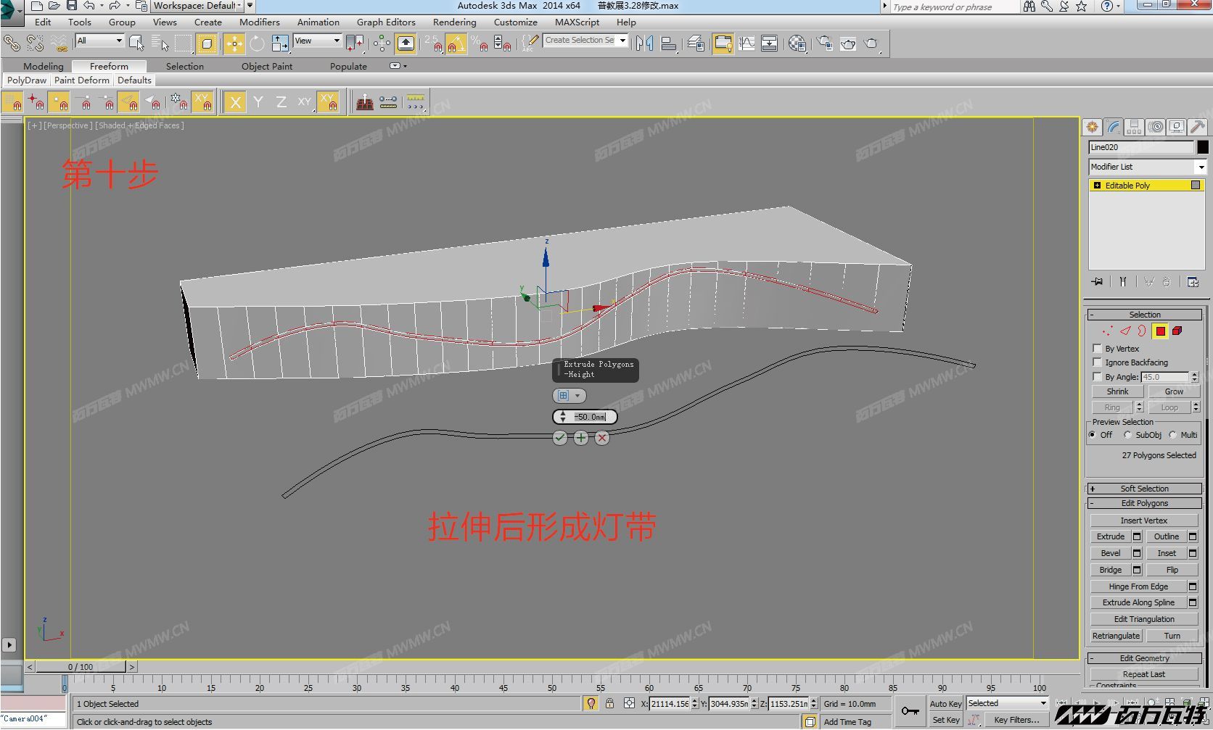Select Polygon sub-object level icon
Image resolution: width=1213 pixels, height=730 pixels.
pyautogui.click(x=1161, y=331)
